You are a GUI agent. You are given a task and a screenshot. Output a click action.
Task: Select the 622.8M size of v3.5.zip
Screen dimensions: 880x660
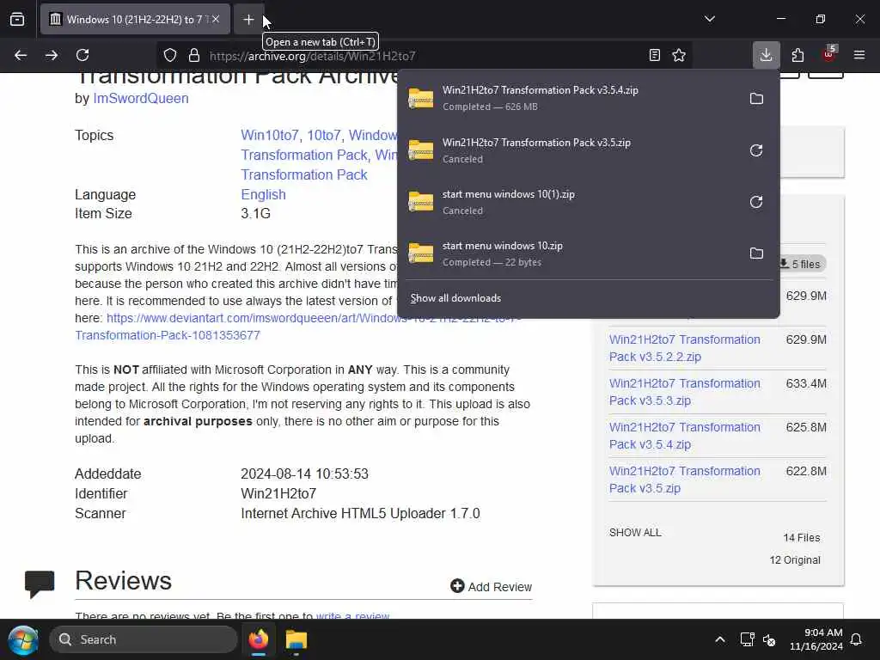pos(806,471)
